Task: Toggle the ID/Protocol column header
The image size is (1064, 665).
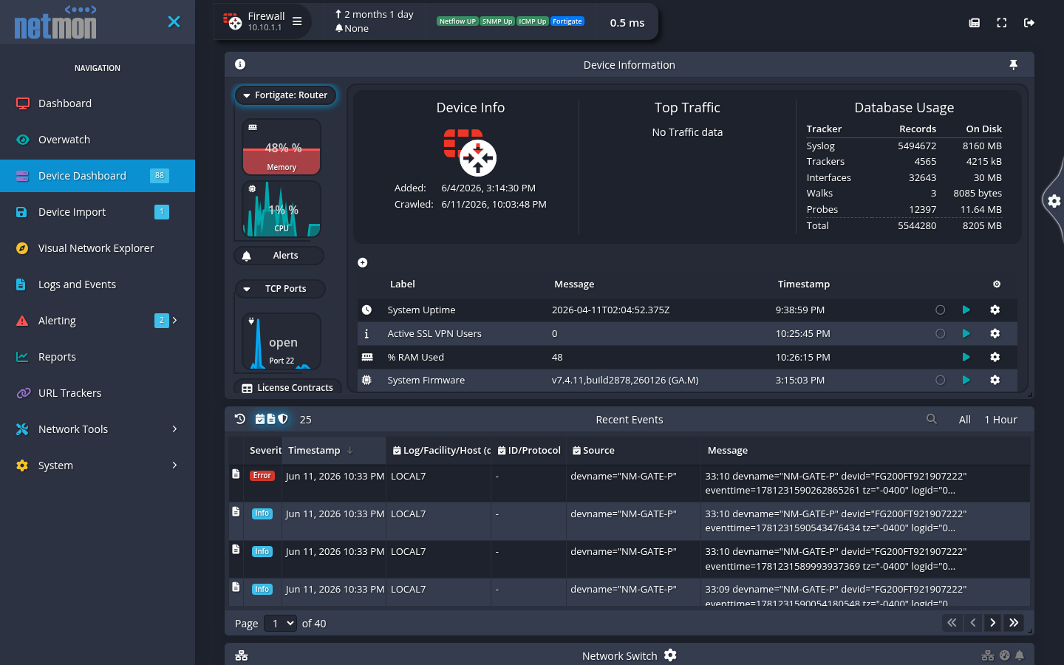Action: click(529, 450)
